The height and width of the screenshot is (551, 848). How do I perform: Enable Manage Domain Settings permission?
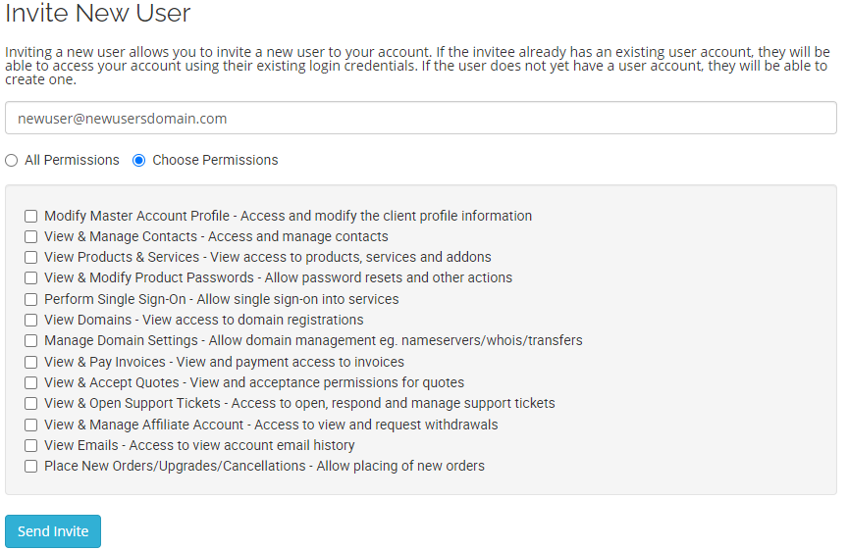(31, 341)
